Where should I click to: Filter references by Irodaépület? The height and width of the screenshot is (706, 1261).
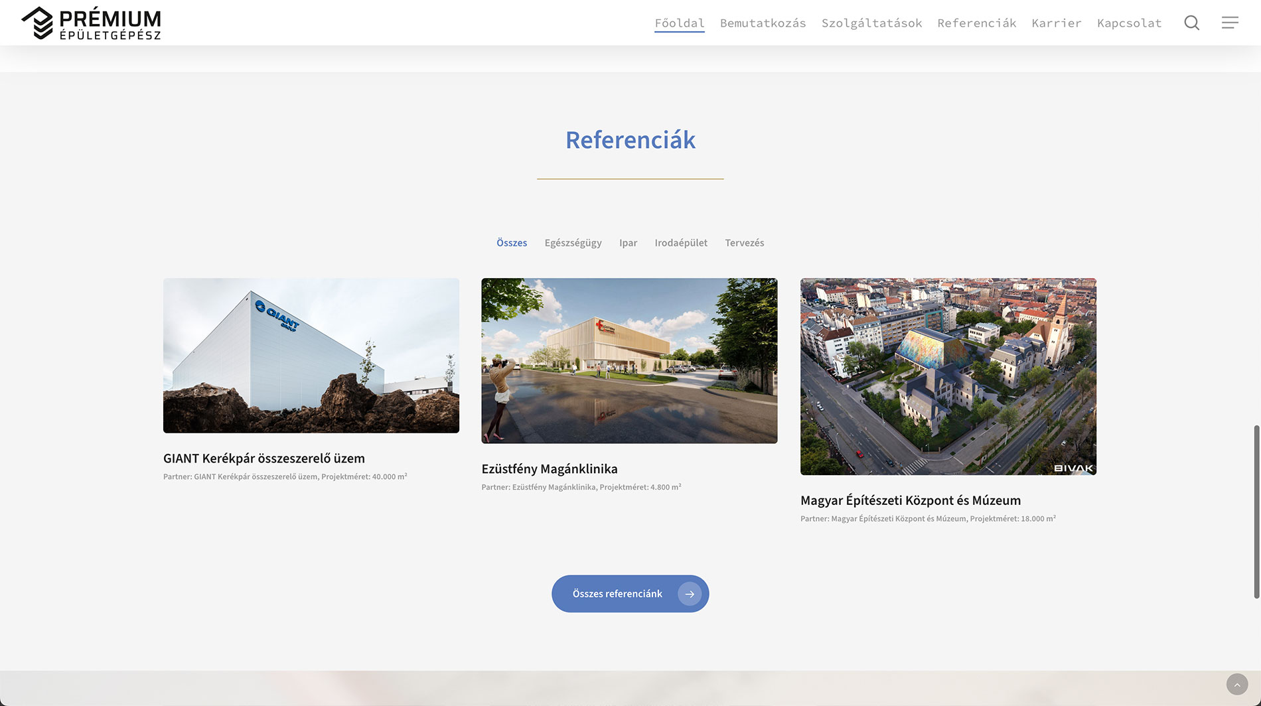[x=681, y=243]
